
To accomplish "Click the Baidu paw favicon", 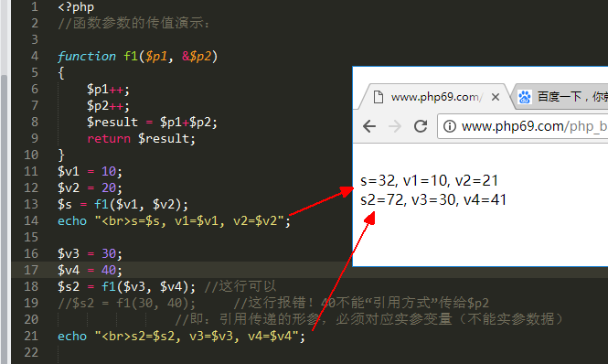I will click(525, 97).
